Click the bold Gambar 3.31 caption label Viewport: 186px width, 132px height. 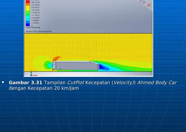click(26, 83)
